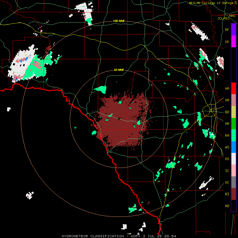
Task: Select the red HA legend swatch
Action: (234, 88)
